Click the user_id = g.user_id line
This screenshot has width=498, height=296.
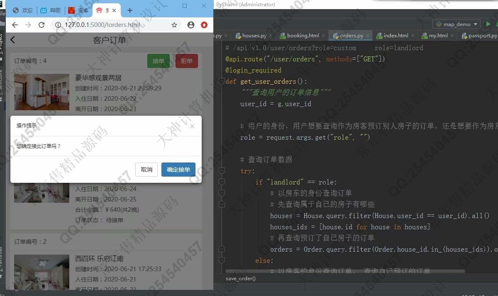tap(276, 104)
